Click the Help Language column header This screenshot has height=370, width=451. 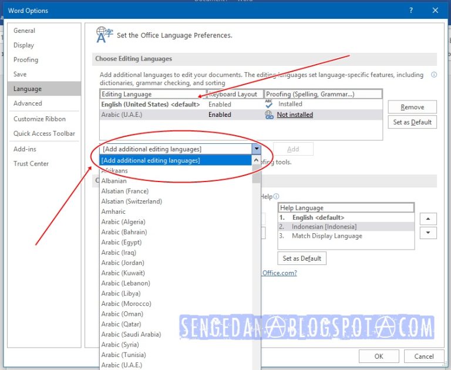346,208
